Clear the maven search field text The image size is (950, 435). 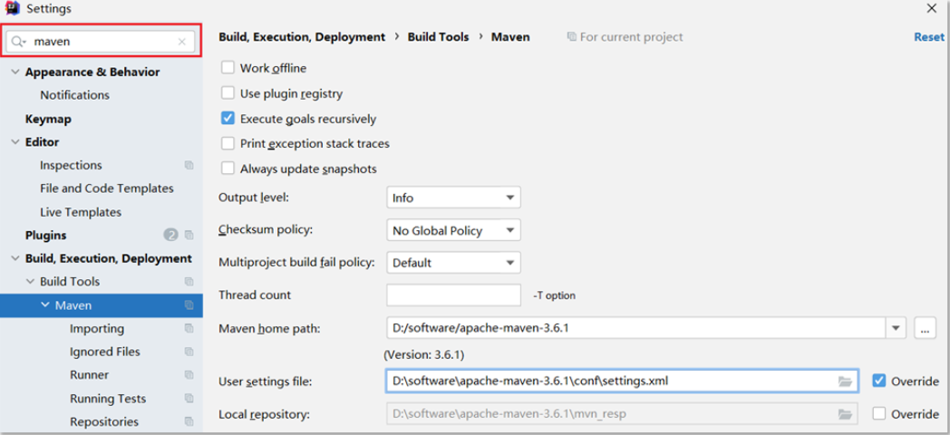pyautogui.click(x=182, y=42)
